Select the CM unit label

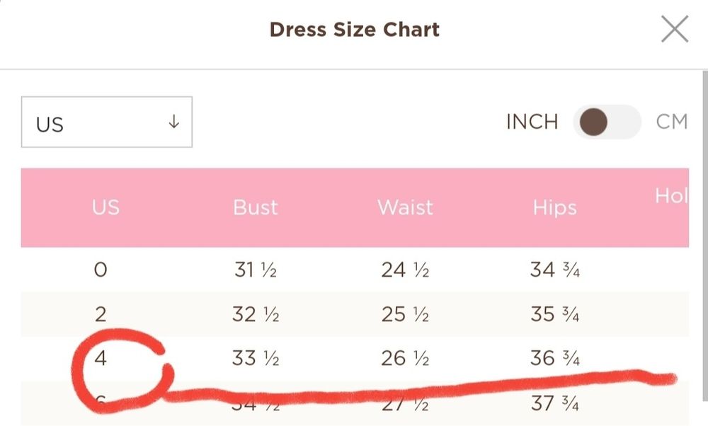(x=672, y=122)
